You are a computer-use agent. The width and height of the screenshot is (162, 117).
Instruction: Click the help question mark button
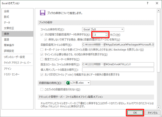coord(147,3)
